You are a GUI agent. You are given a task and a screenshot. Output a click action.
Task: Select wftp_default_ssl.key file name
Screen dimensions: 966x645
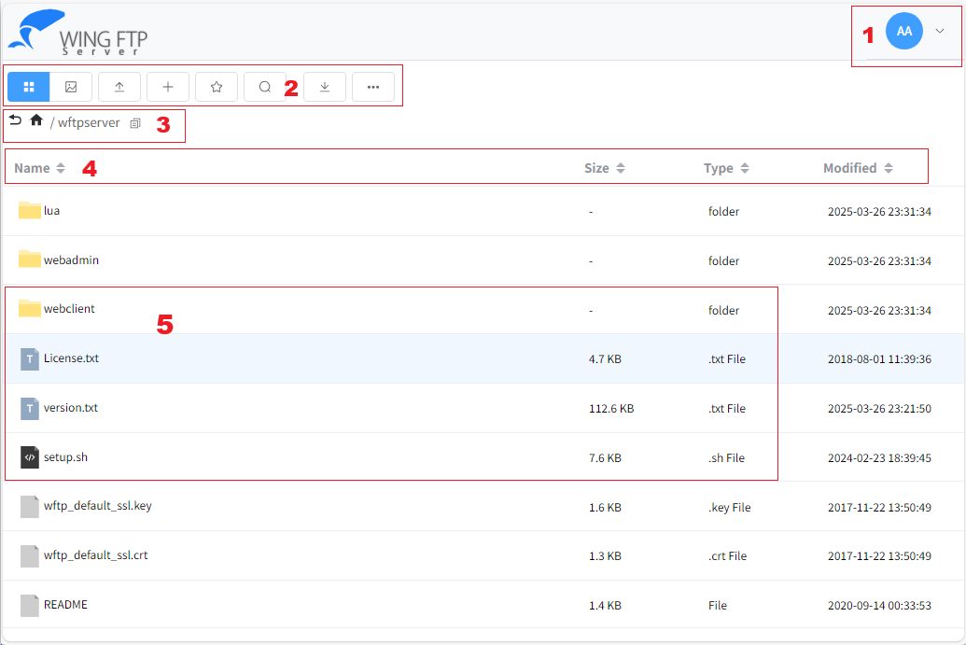[97, 506]
